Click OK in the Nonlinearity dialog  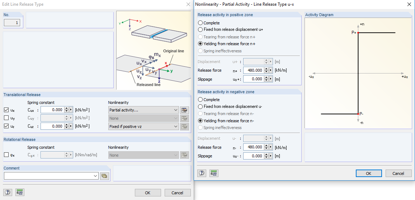tap(369, 173)
